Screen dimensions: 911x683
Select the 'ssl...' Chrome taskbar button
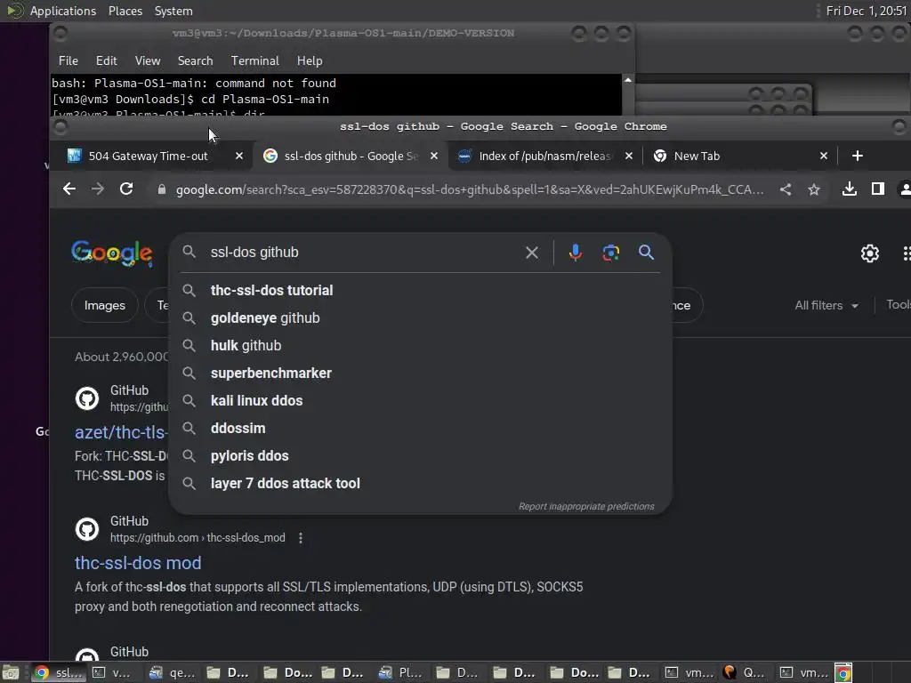(58, 672)
